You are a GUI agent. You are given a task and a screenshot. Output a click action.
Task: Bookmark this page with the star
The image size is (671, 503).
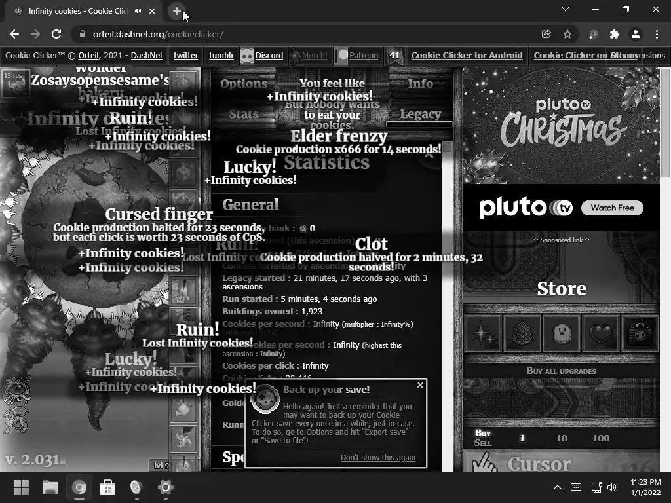click(x=567, y=34)
